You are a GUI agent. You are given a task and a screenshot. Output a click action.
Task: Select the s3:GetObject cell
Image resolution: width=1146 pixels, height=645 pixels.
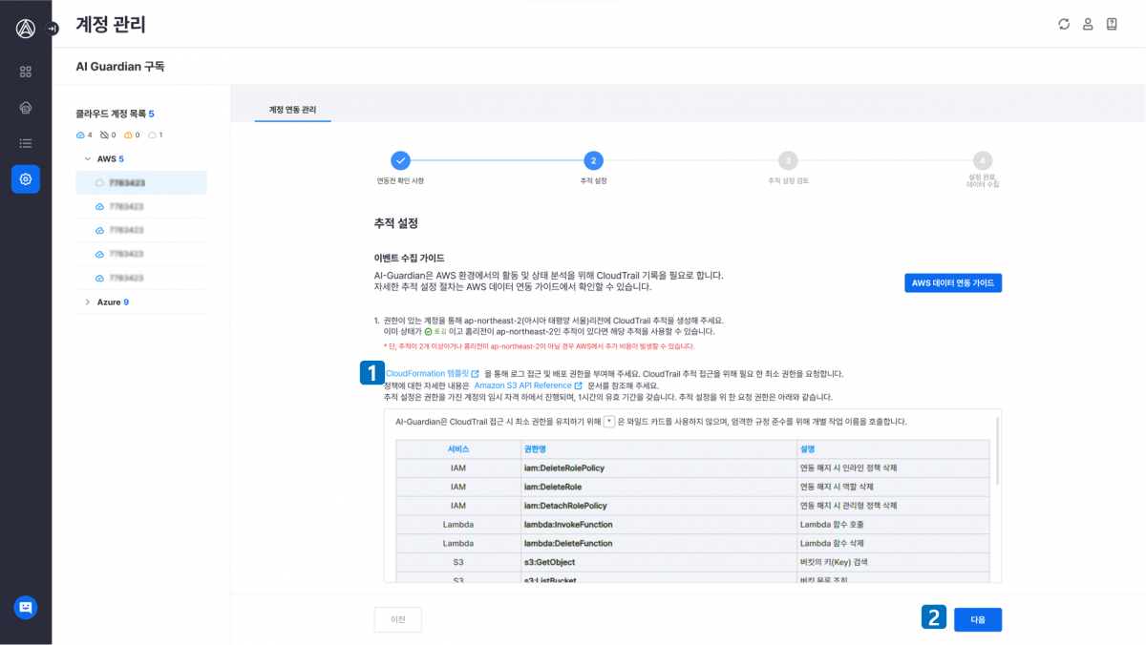click(x=658, y=561)
